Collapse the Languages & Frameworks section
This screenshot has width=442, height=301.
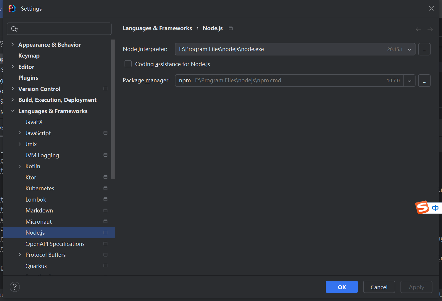pos(12,111)
